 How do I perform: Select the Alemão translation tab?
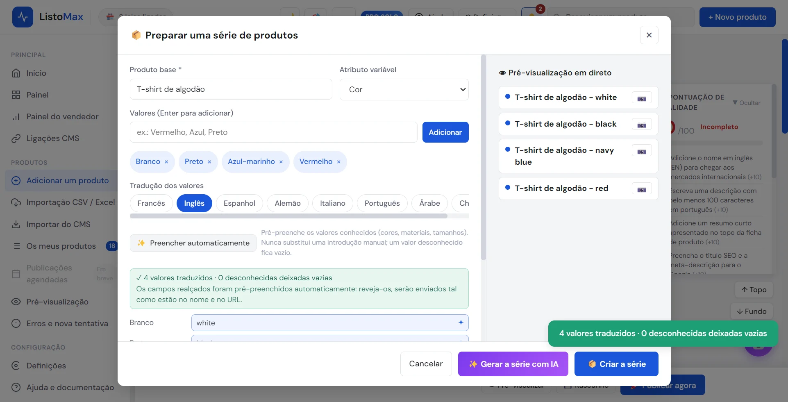point(288,203)
